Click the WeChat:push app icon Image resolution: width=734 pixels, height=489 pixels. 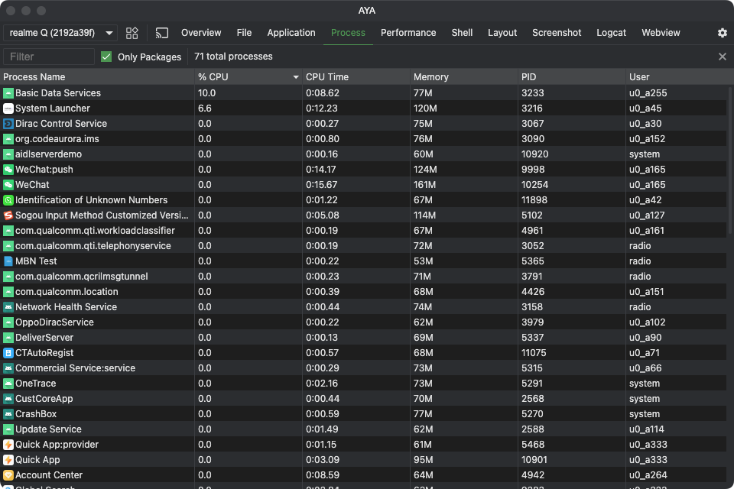click(x=8, y=170)
